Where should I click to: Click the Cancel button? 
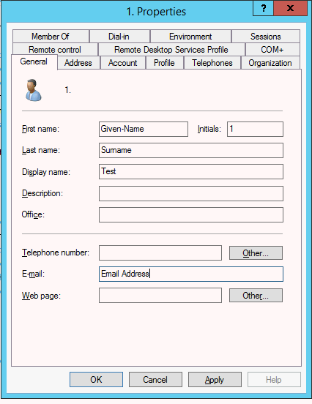pos(155,380)
